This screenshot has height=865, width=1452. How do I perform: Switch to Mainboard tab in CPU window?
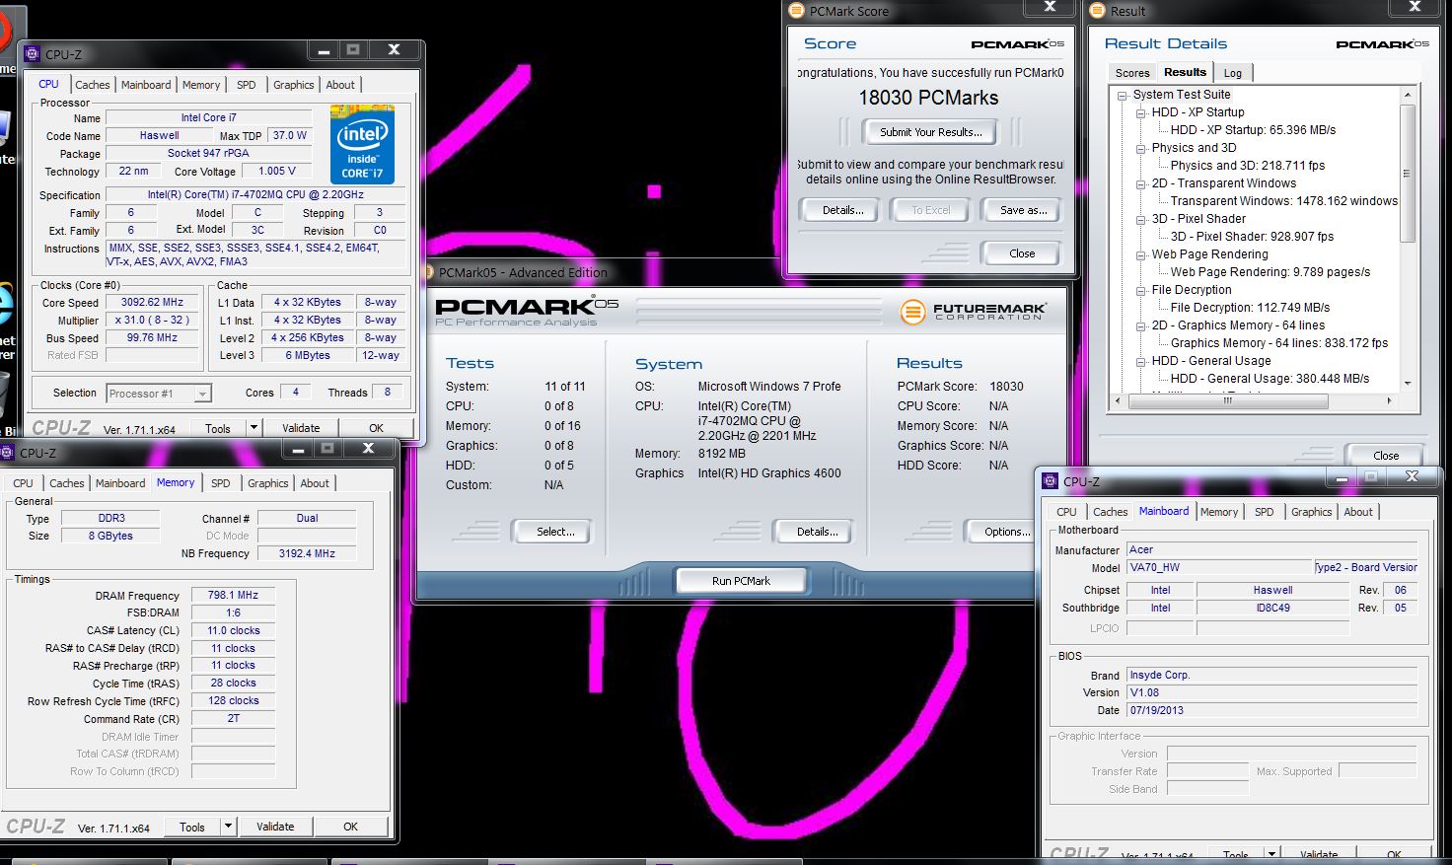pos(146,85)
